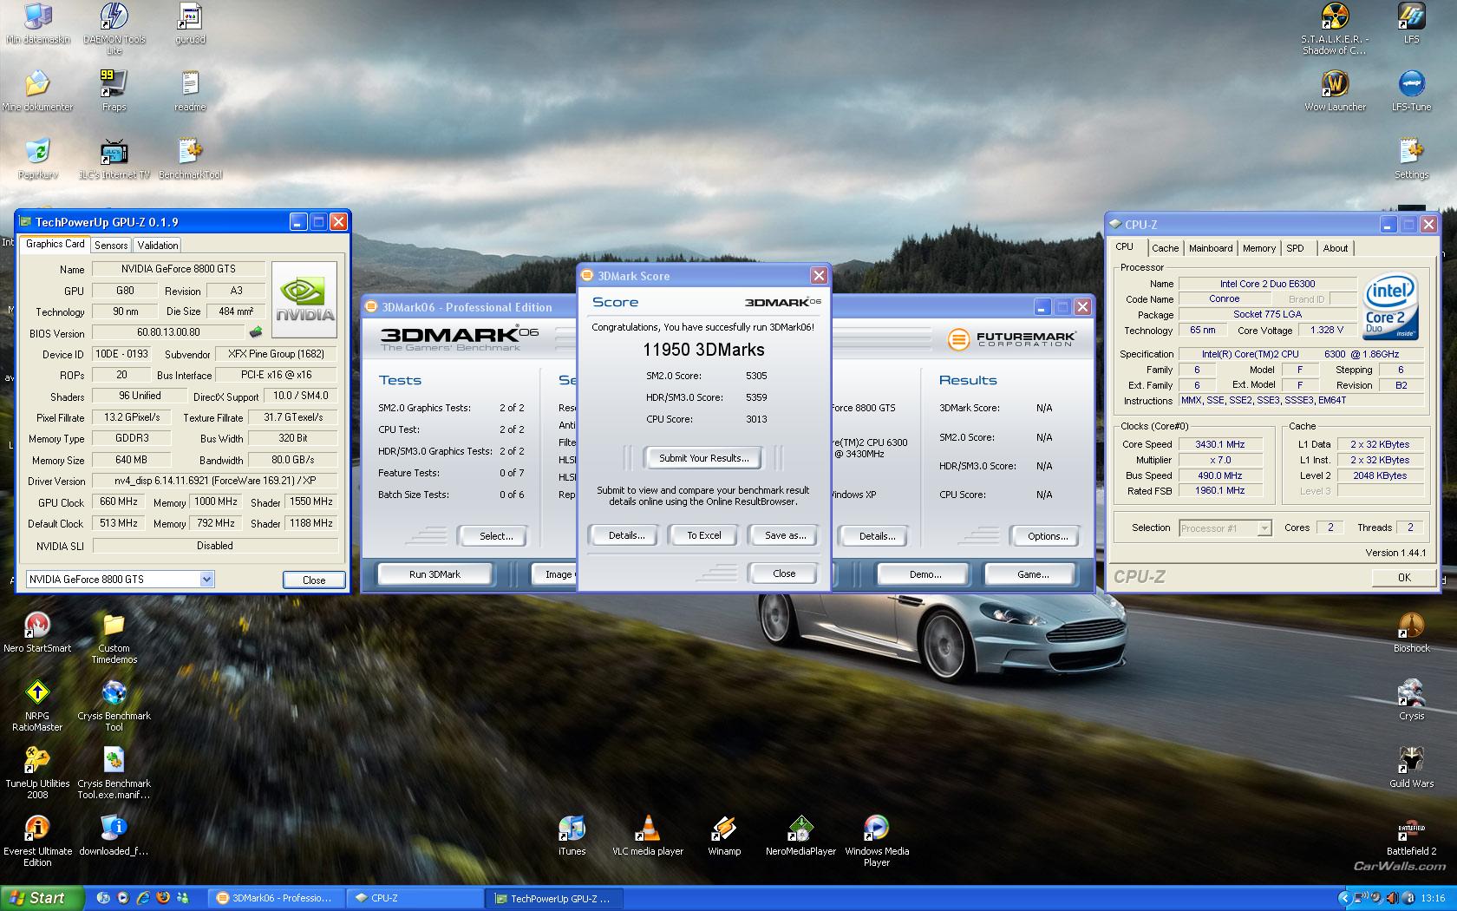Click the Driver Version field in GPU-Z
This screenshot has height=911, width=1457.
coord(215,481)
